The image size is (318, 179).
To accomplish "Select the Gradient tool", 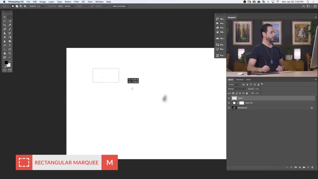I will tap(10, 37).
